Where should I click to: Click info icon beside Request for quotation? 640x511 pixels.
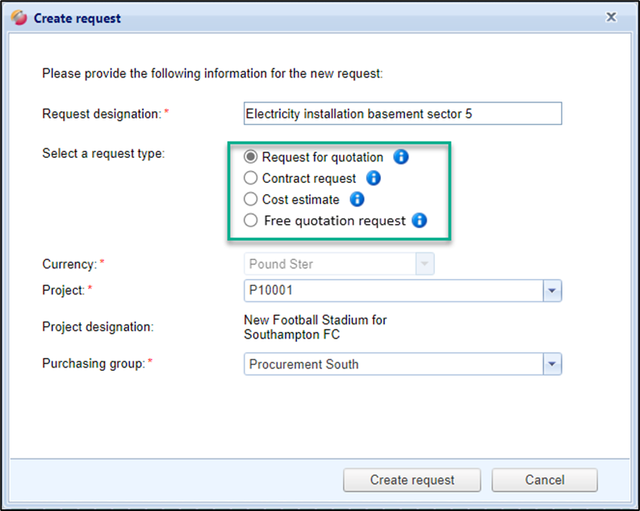(x=400, y=156)
